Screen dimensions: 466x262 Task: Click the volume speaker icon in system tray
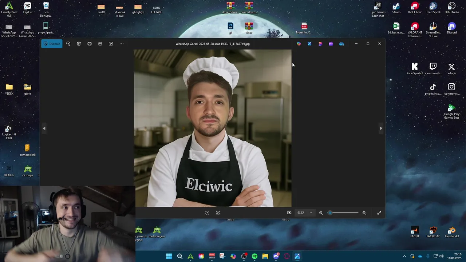point(442,256)
